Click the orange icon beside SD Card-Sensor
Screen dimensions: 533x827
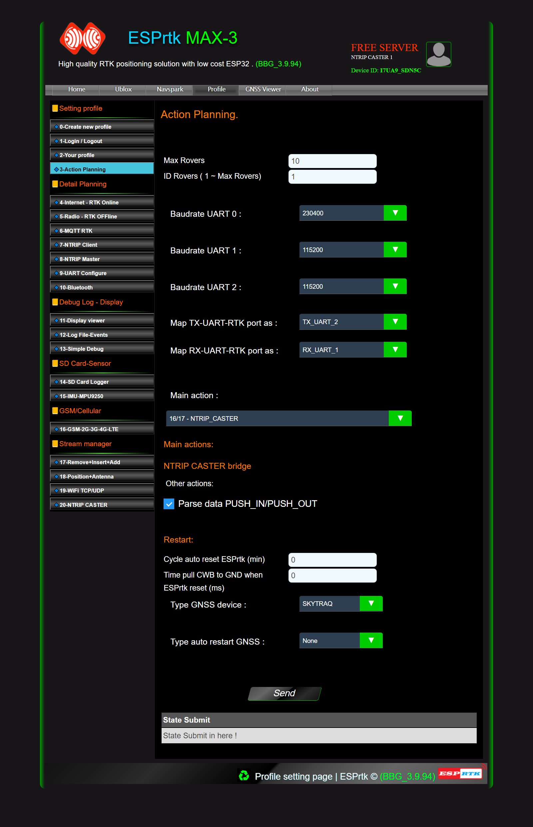pyautogui.click(x=55, y=363)
